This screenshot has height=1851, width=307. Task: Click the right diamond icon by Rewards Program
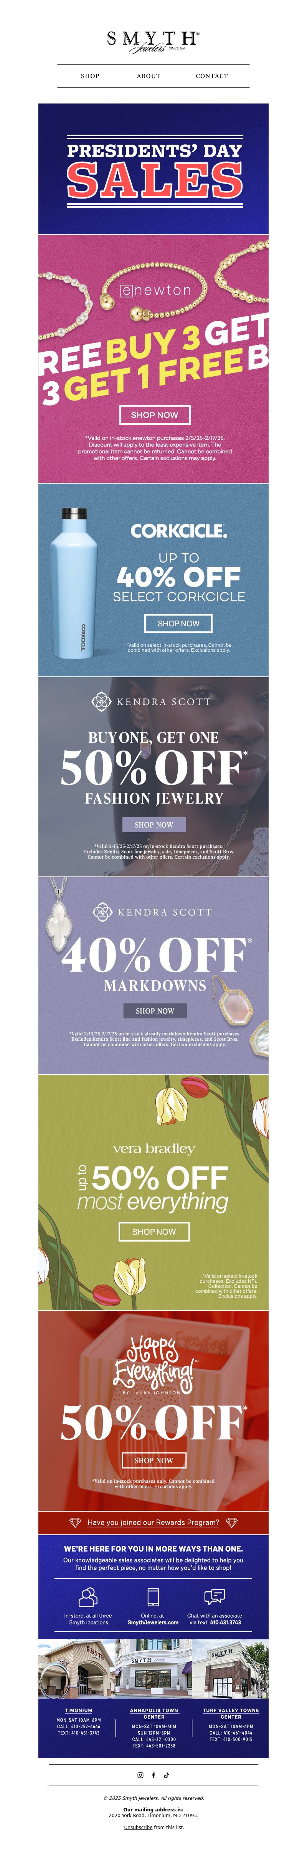pyautogui.click(x=232, y=1522)
